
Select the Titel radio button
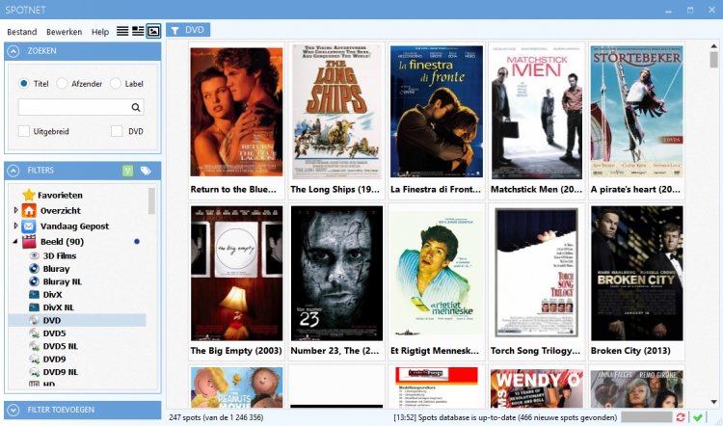[x=23, y=84]
